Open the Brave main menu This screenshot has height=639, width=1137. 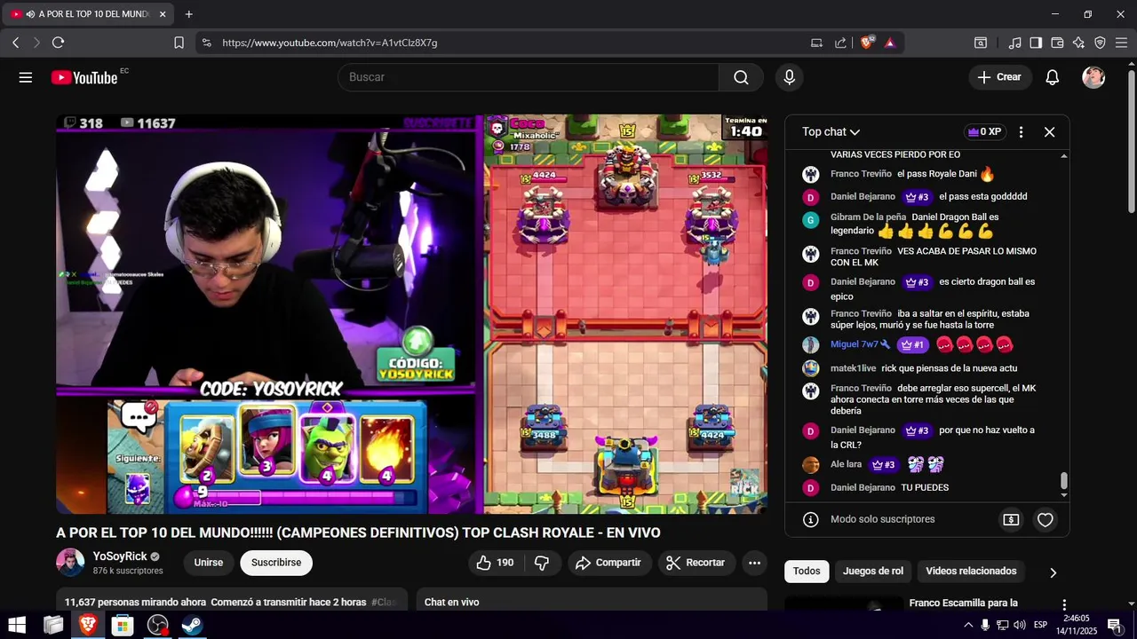tap(1122, 42)
